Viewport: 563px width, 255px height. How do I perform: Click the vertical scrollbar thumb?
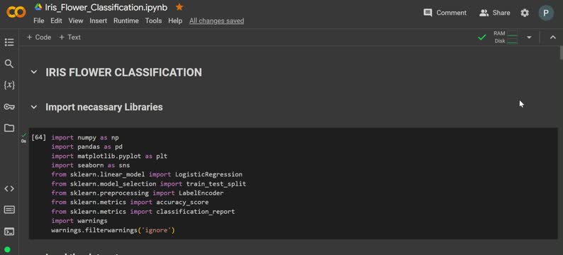(561, 52)
